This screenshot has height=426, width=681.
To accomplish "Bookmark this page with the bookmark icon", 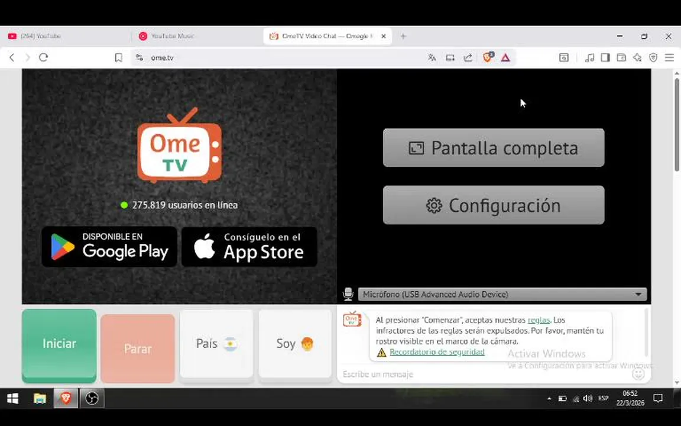I will [x=118, y=57].
